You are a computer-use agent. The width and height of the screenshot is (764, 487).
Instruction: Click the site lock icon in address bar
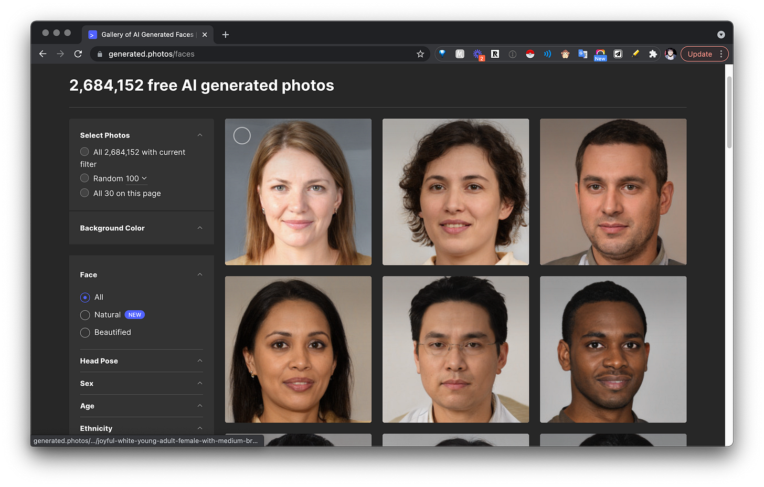click(100, 54)
